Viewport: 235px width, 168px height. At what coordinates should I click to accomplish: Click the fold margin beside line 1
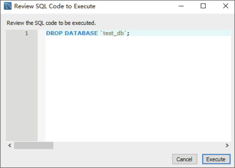coord(41,33)
